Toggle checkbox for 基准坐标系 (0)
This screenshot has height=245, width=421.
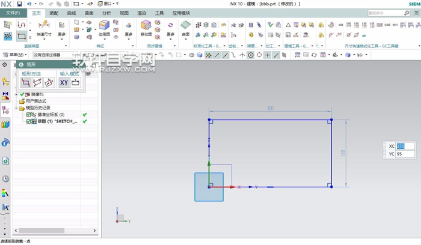29,114
